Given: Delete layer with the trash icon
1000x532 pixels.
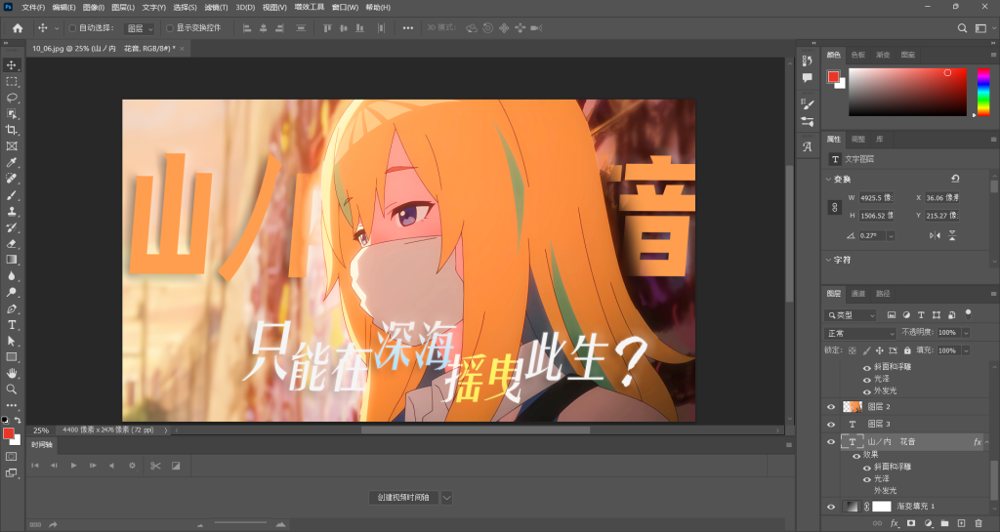Looking at the screenshot, I should pyautogui.click(x=979, y=523).
